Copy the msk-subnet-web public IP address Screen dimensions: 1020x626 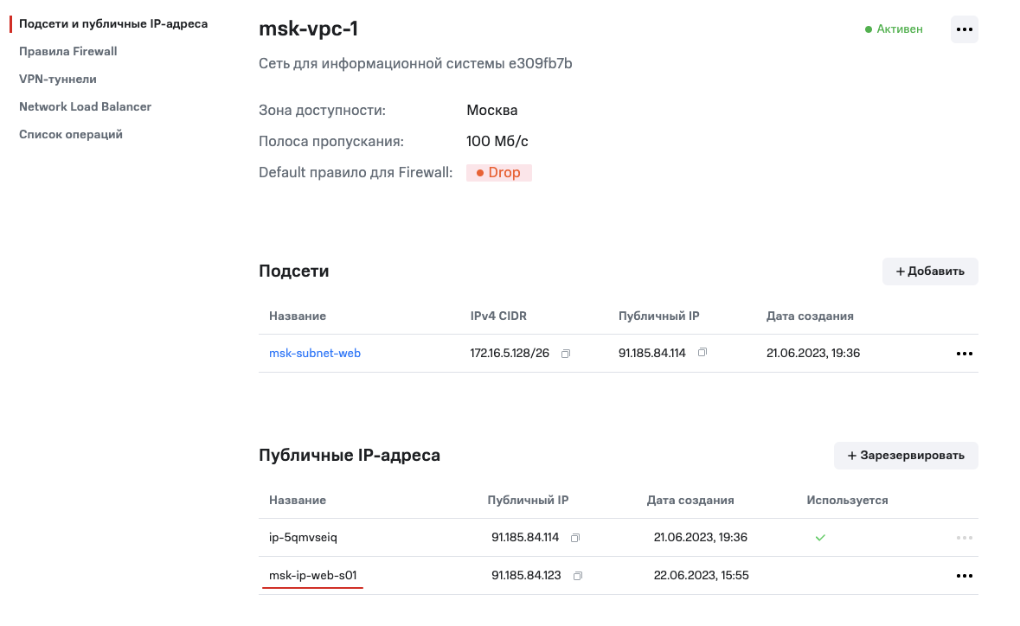tap(702, 353)
